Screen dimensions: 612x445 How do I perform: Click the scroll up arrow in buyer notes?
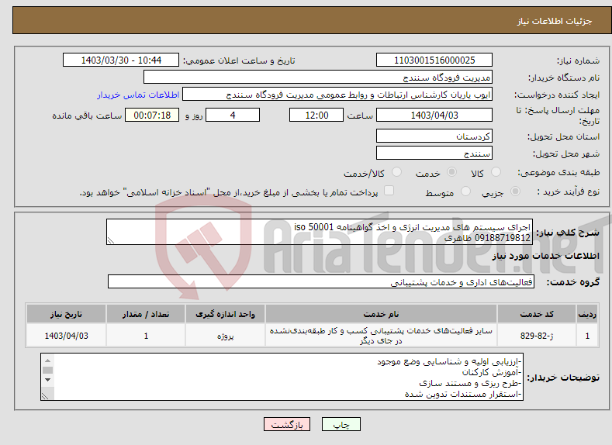tap(47, 360)
